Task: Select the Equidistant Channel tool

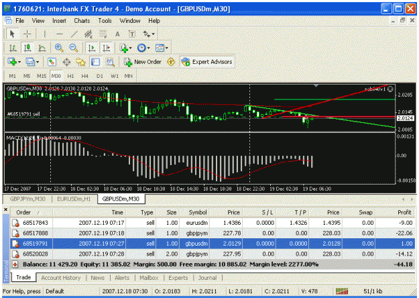Action: [x=88, y=34]
